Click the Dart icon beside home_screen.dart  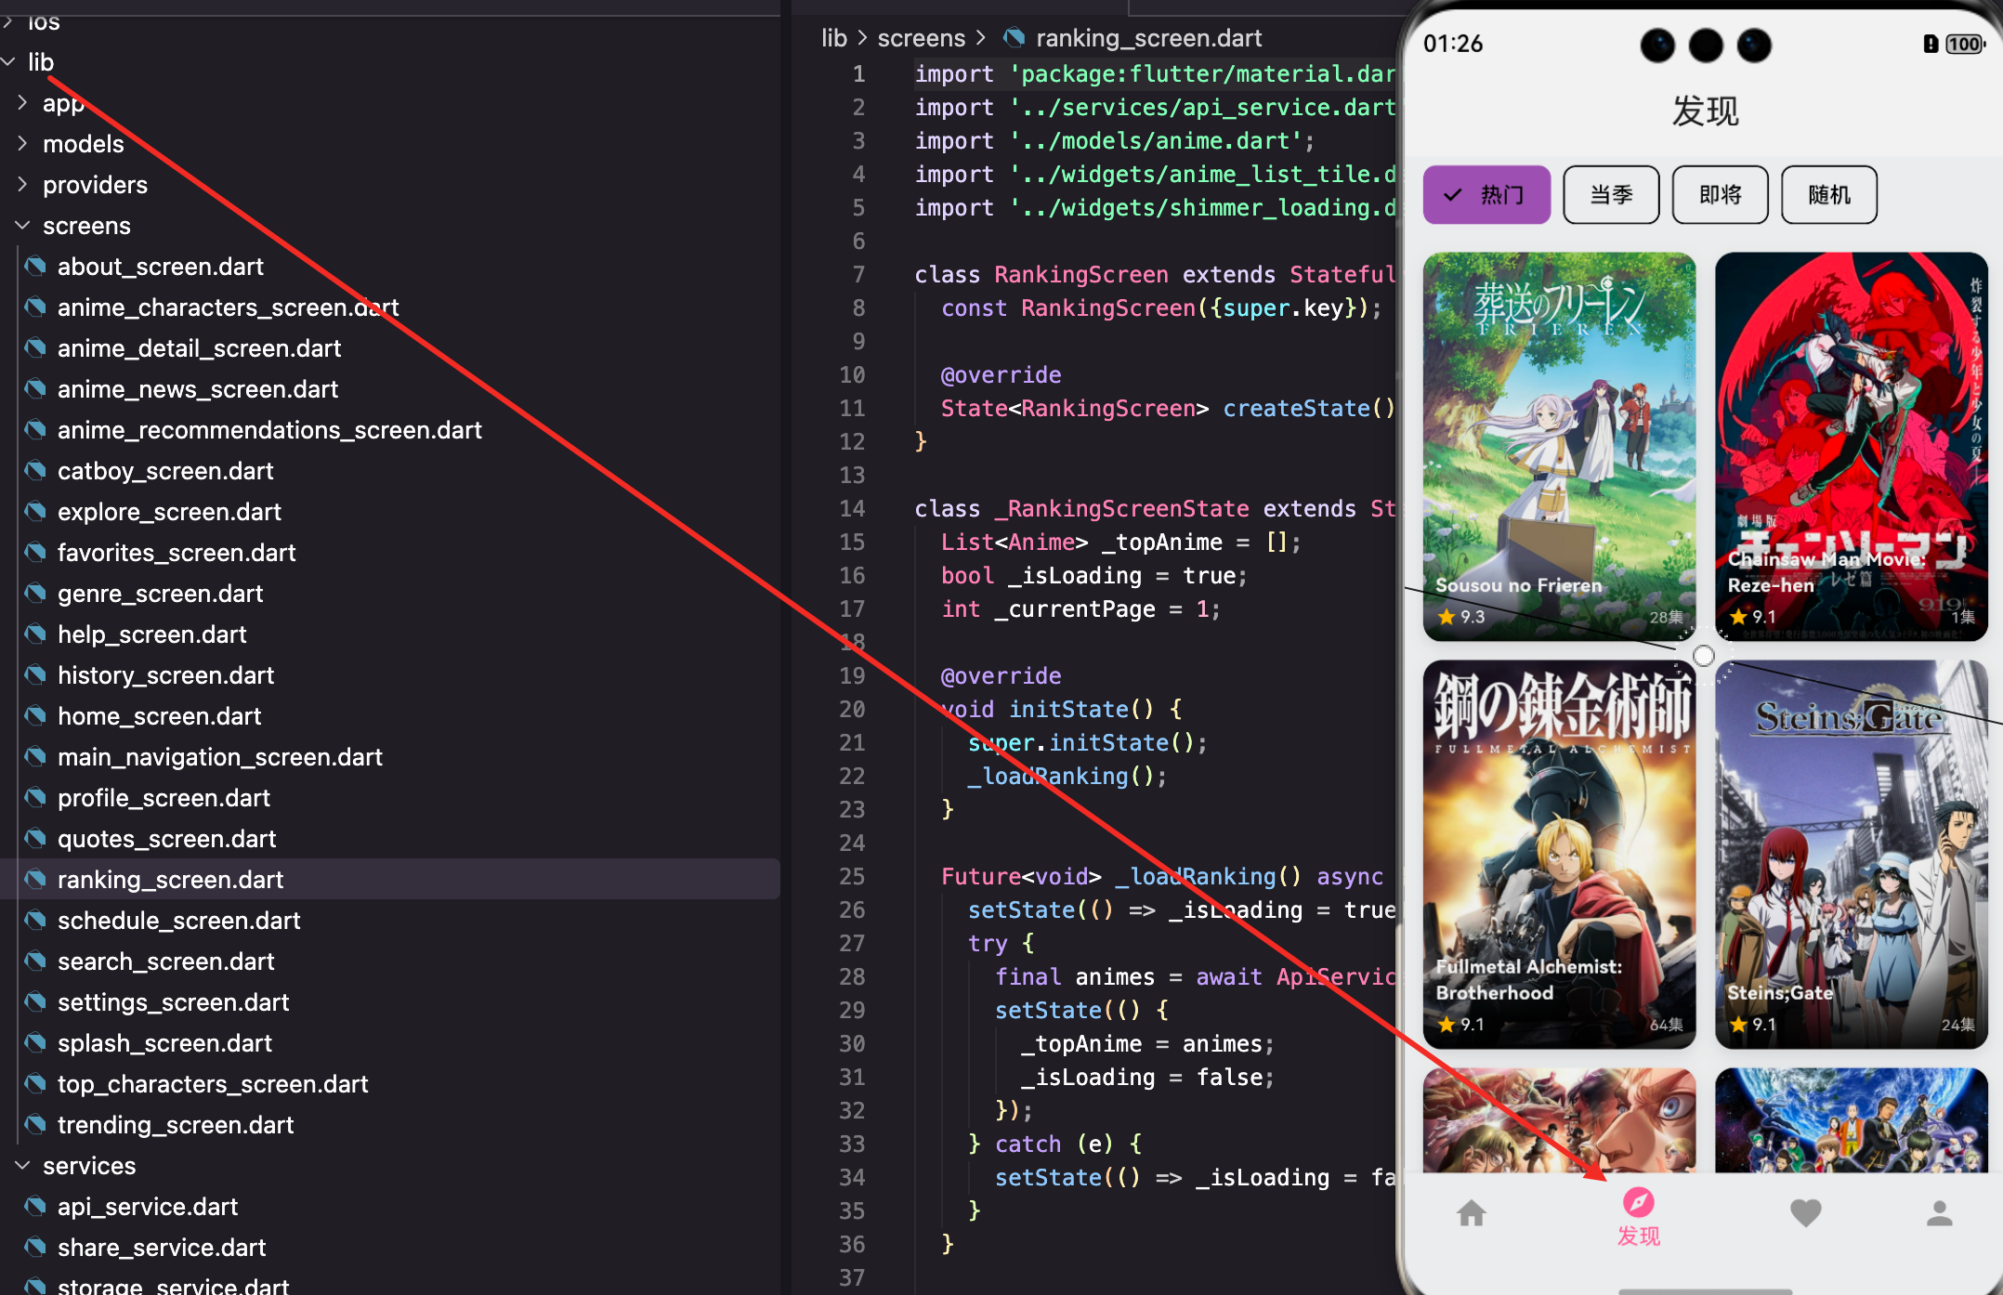coord(35,716)
